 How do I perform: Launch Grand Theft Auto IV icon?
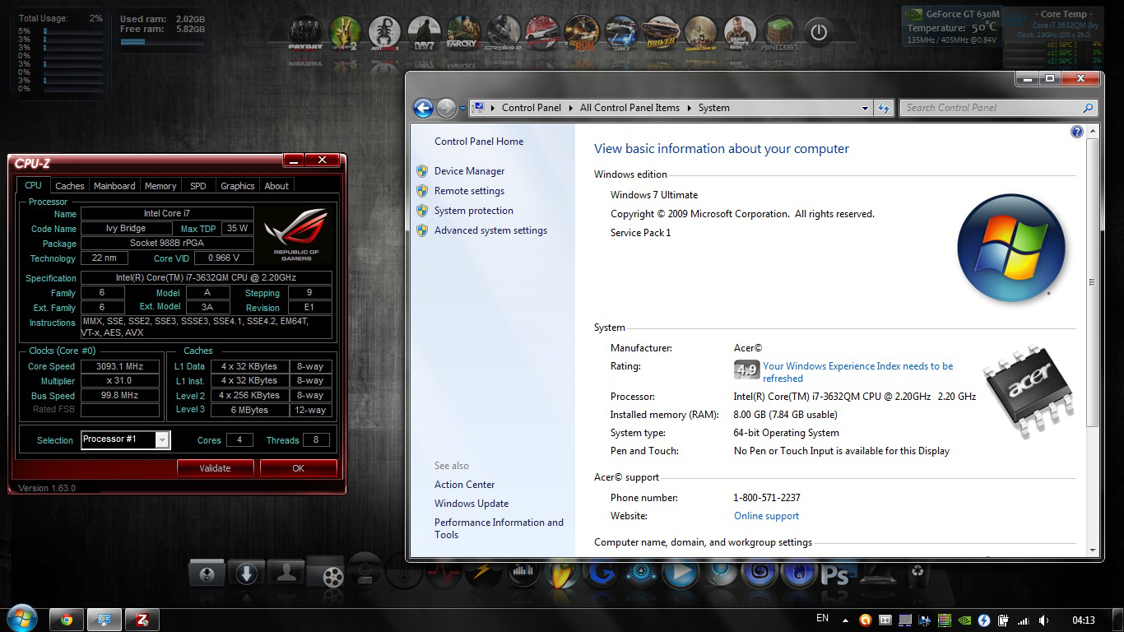coord(740,33)
